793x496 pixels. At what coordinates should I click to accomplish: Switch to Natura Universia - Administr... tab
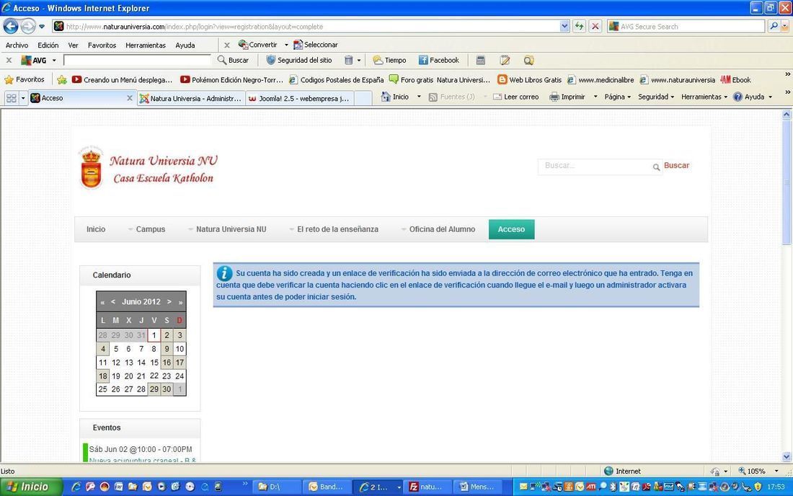(x=191, y=98)
